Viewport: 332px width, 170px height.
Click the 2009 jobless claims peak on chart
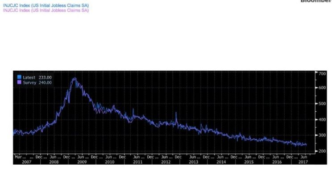(75, 78)
